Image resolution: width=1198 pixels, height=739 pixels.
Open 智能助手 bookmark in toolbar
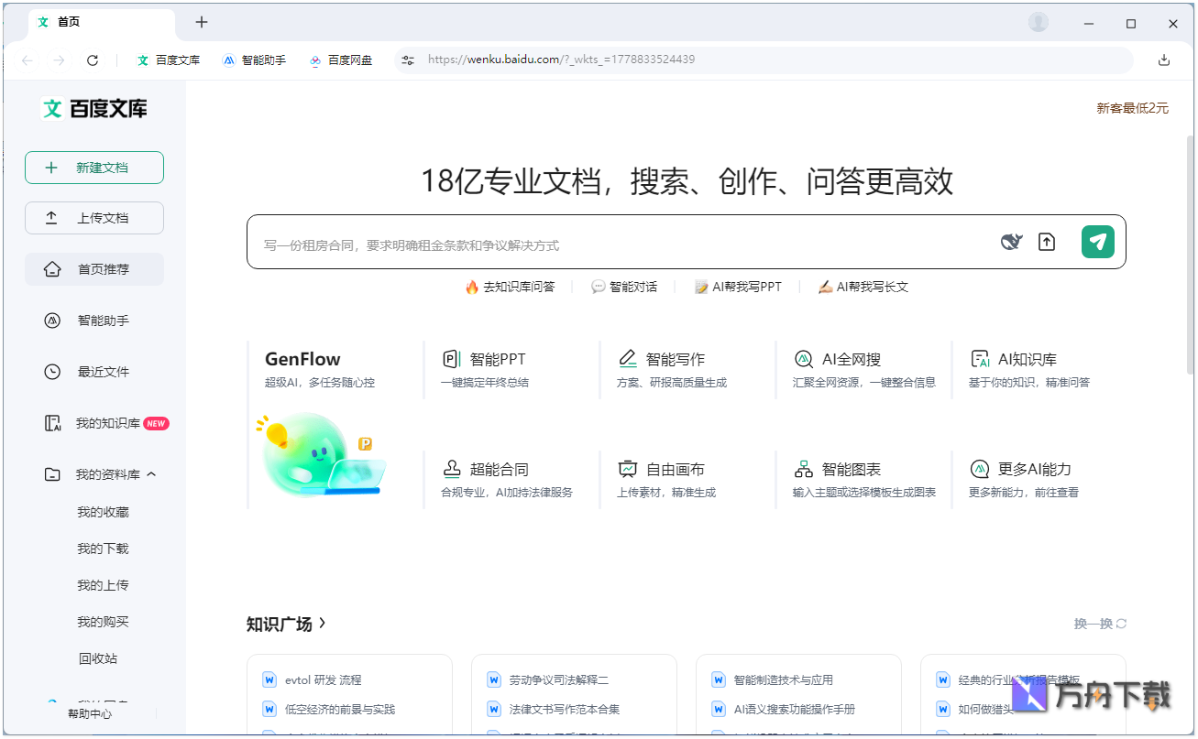254,60
